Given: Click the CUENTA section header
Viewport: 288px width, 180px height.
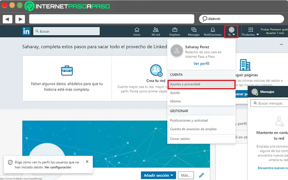Looking at the screenshot, I should [176, 75].
